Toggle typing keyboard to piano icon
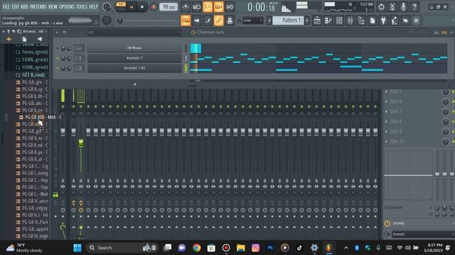 (186, 21)
